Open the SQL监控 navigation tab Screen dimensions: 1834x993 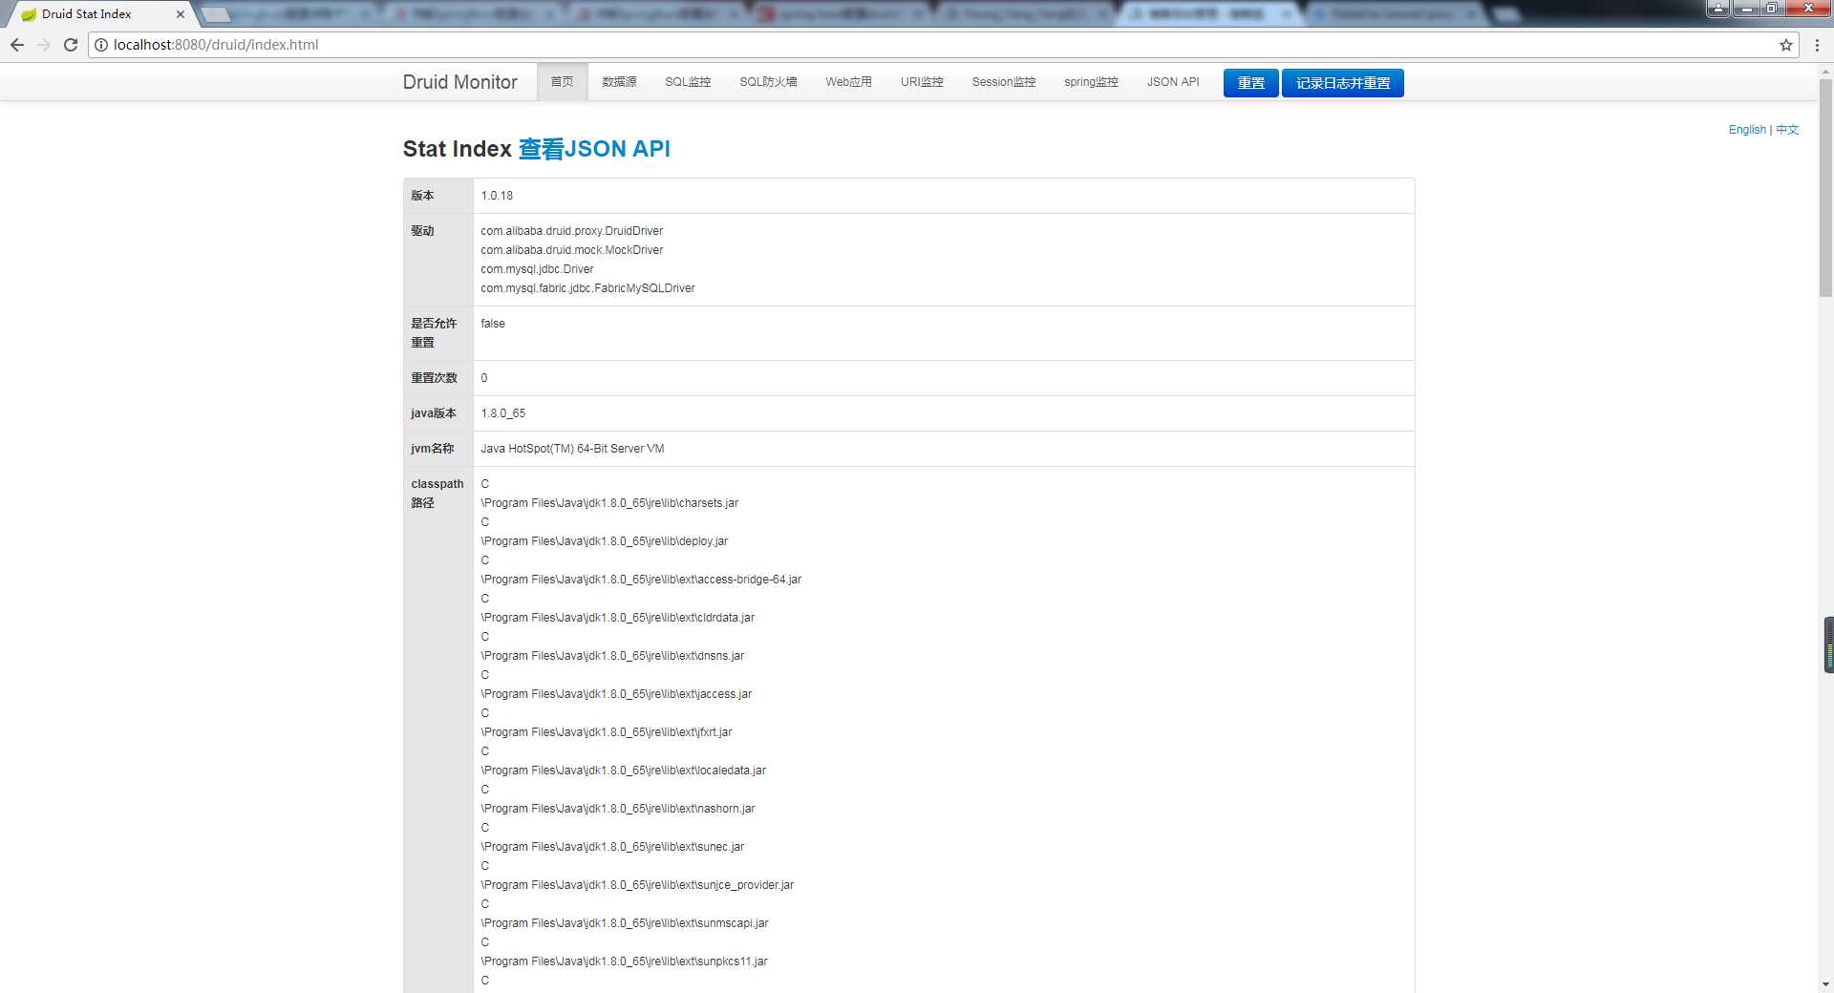pos(688,82)
